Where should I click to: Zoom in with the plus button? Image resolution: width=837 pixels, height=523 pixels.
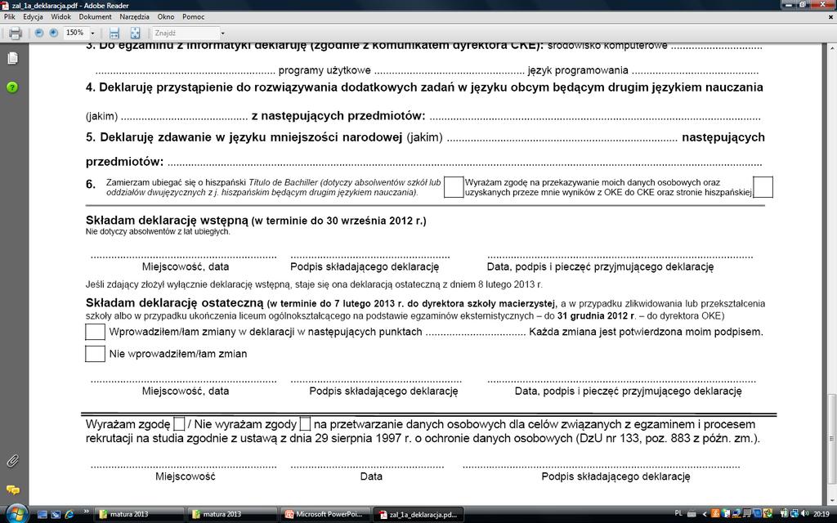click(x=53, y=33)
